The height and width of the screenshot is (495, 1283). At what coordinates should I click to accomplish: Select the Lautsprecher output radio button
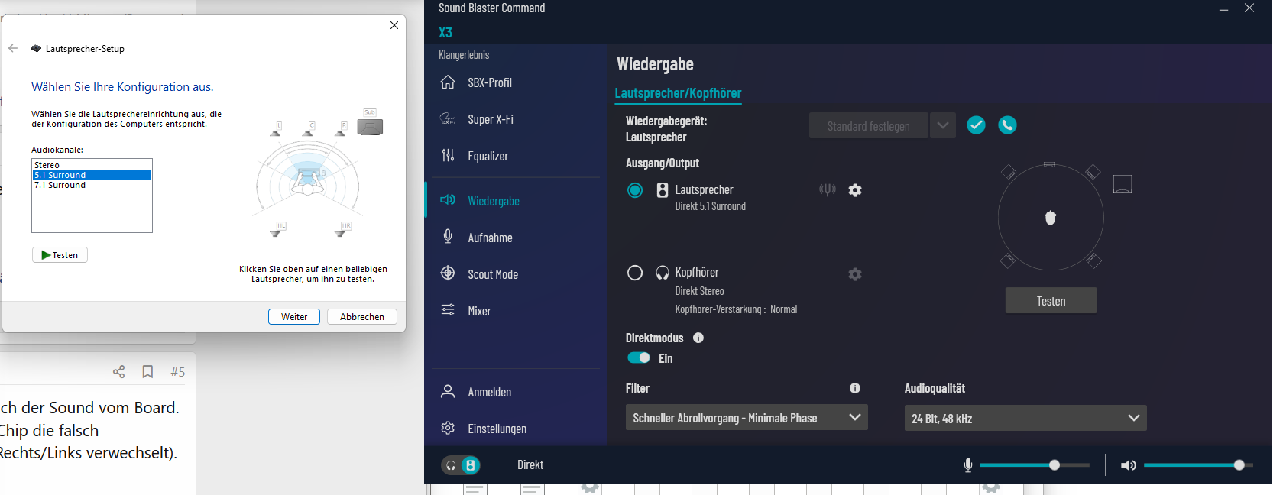[635, 190]
